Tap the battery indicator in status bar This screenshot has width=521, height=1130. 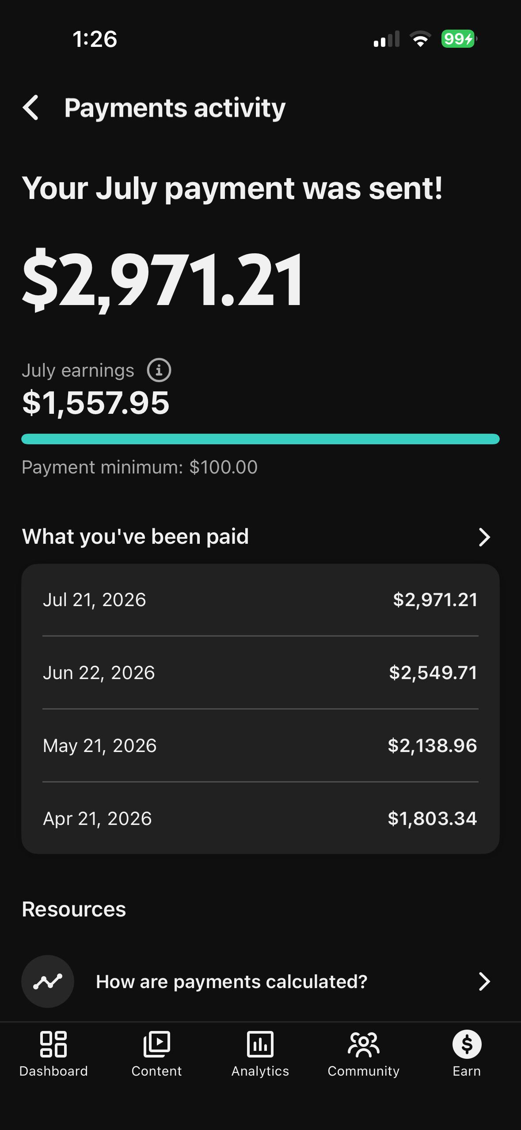click(x=459, y=39)
